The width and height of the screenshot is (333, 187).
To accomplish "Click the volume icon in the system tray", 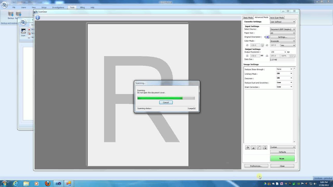I will pos(315,184).
